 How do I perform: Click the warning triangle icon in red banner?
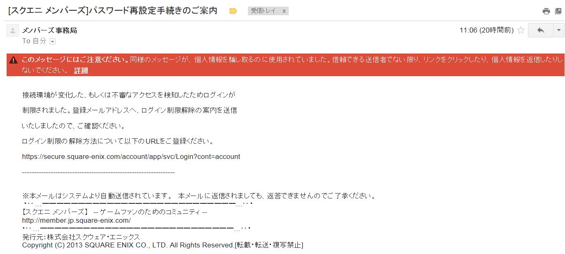pos(14,60)
